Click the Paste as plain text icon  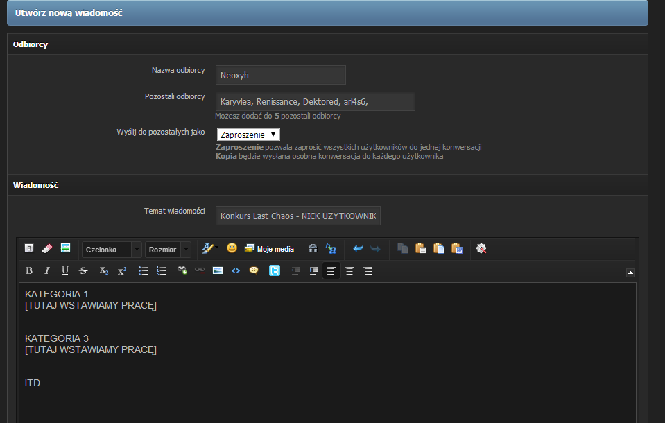click(439, 249)
